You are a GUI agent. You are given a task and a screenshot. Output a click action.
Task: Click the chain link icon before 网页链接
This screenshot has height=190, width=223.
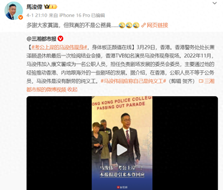tap(144, 25)
